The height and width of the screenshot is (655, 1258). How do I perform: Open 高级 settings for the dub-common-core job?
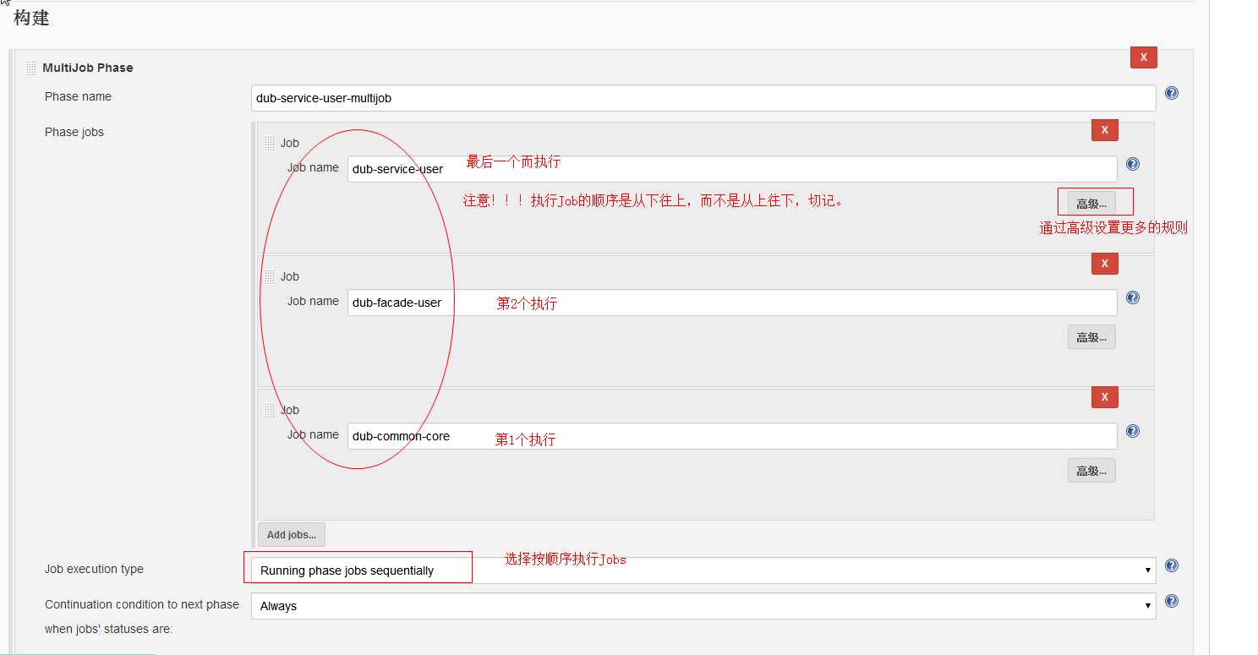point(1091,471)
